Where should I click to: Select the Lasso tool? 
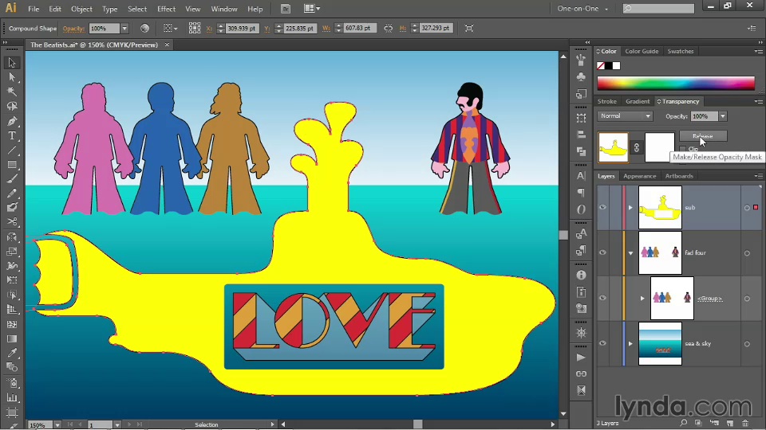tap(12, 106)
